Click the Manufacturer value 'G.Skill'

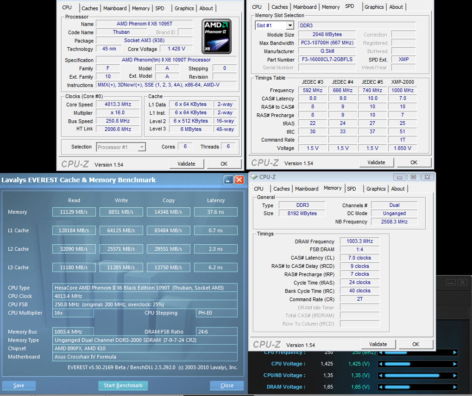(327, 51)
